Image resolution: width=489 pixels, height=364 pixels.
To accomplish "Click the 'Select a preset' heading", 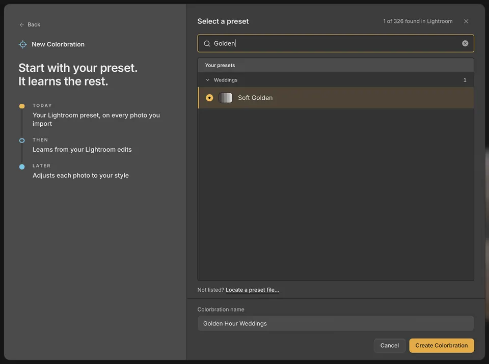I will [223, 21].
